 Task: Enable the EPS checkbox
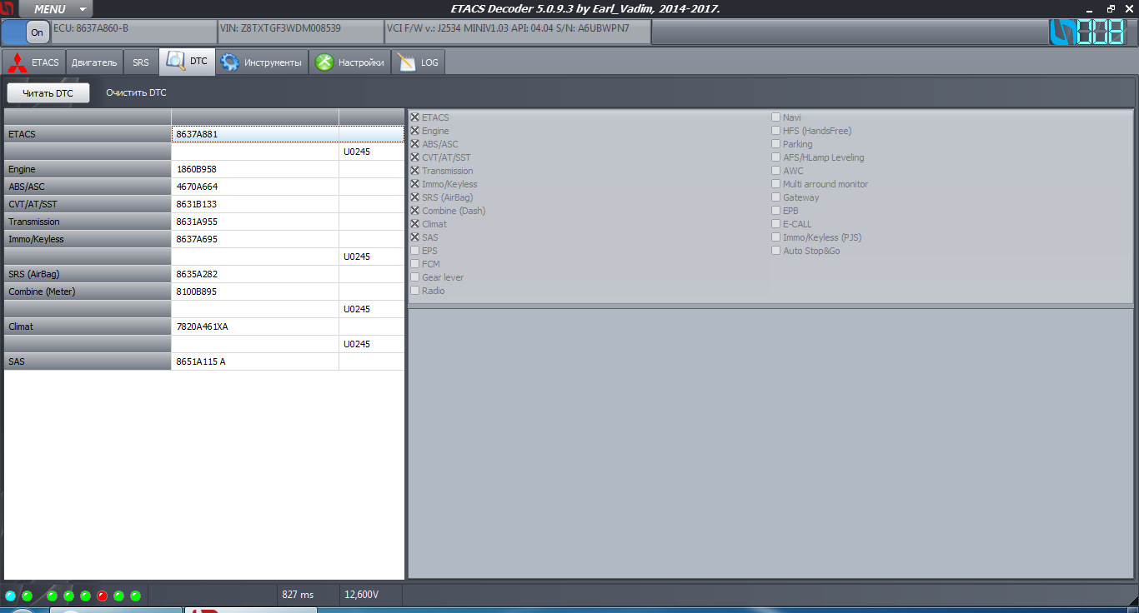click(x=415, y=251)
